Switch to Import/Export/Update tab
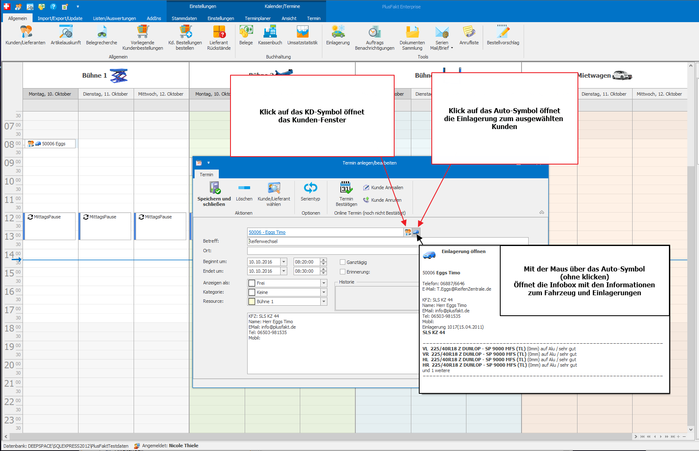This screenshot has height=451, width=699. [60, 18]
